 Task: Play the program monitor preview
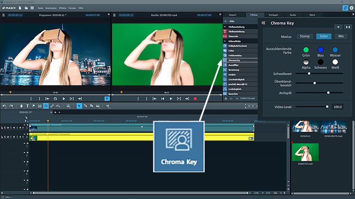[x=64, y=99]
